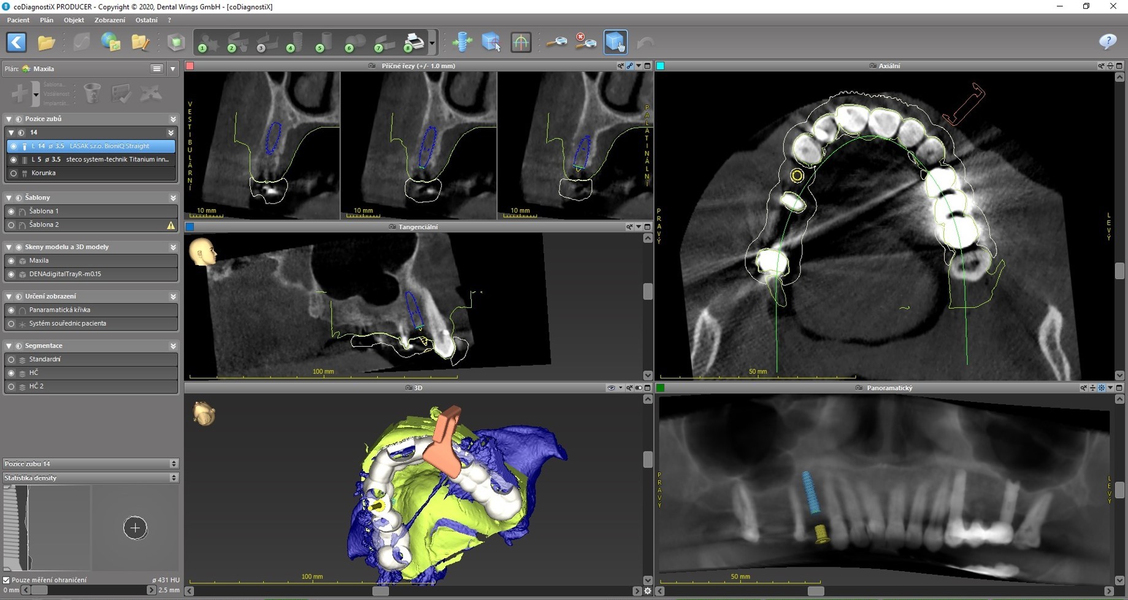The width and height of the screenshot is (1128, 600).
Task: Click the align implant toolbar icon
Action: (x=462, y=42)
